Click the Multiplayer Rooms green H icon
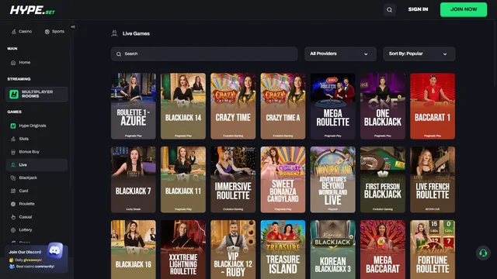This screenshot has width=497, height=279. click(14, 94)
